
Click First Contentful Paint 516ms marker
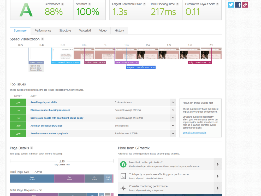pyautogui.click(x=66, y=62)
